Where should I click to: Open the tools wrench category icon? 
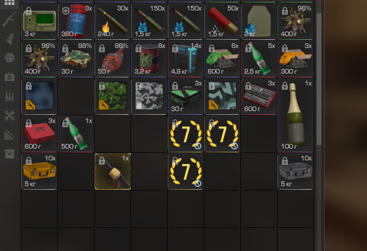9,115
